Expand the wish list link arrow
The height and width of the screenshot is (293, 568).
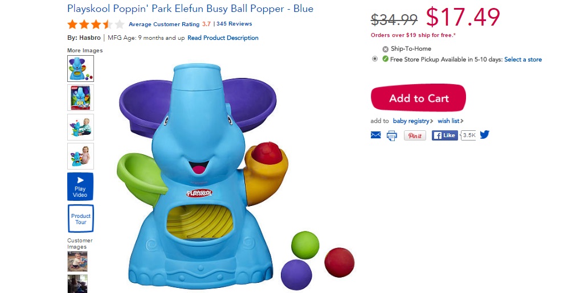pyautogui.click(x=462, y=121)
